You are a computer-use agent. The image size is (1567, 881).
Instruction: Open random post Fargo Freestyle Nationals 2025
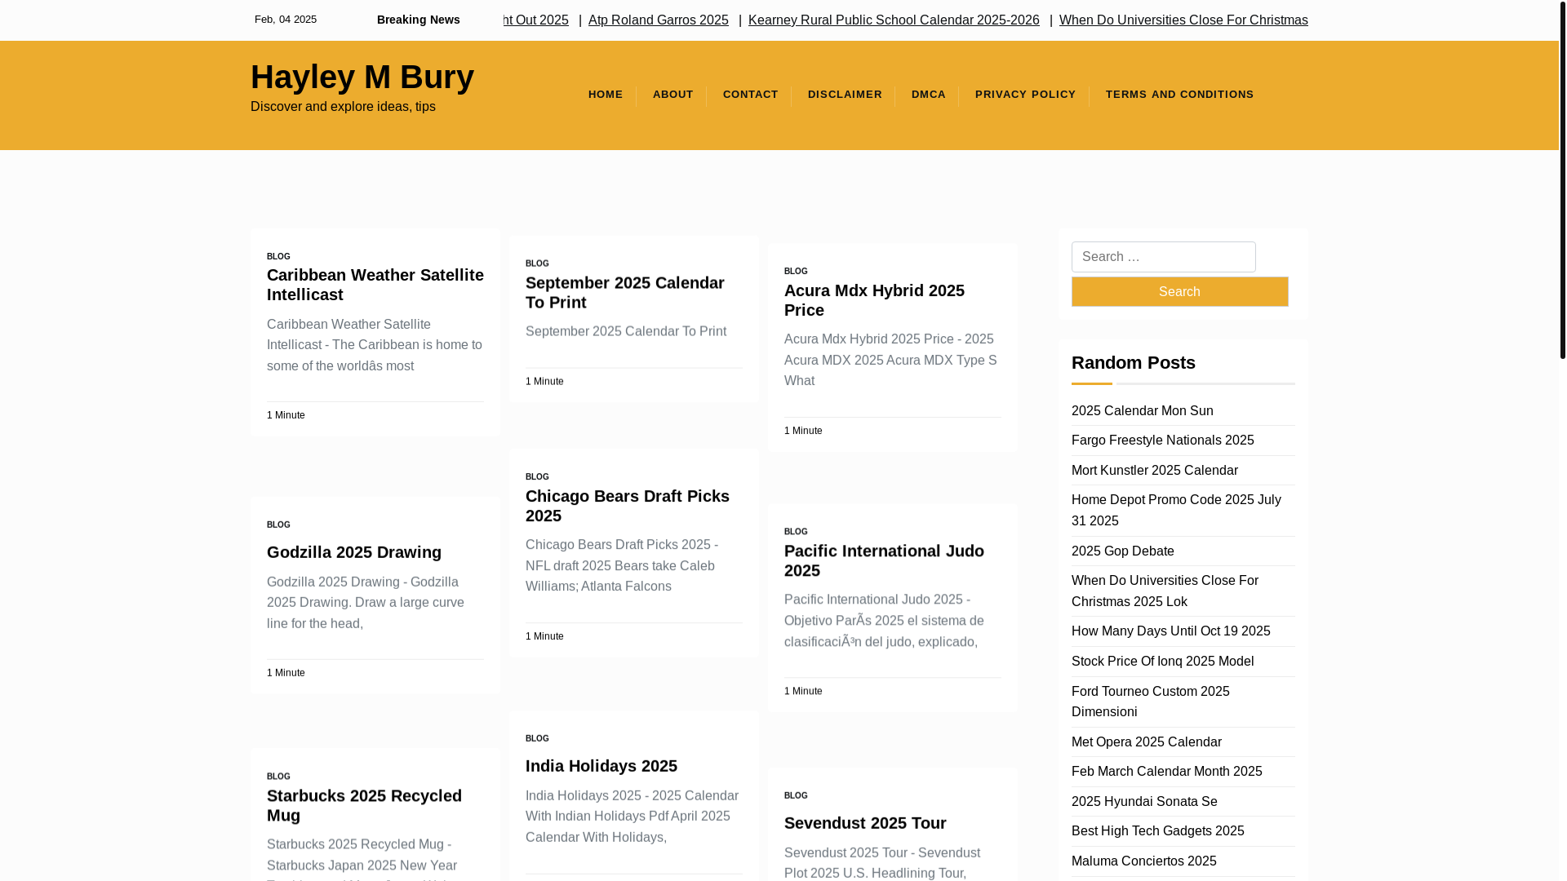coord(1162,440)
